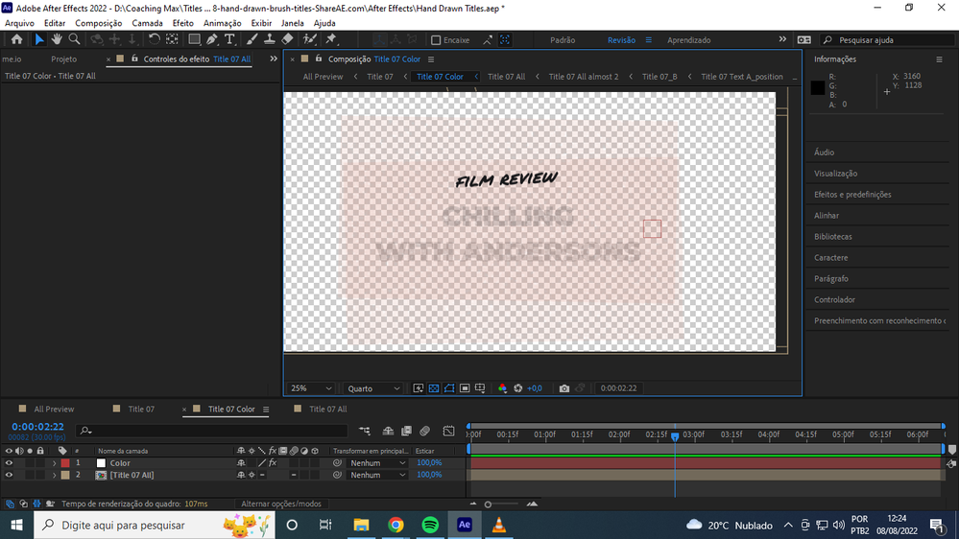Select the Pan Behind anchor point tool

click(x=173, y=39)
